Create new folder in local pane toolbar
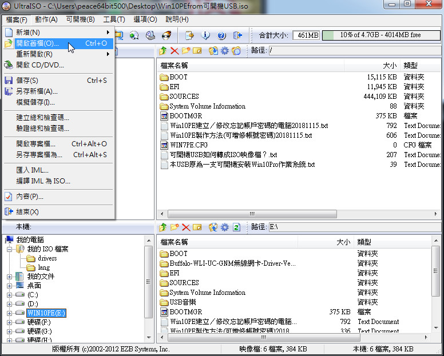This screenshot has height=356, width=444. (x=175, y=227)
